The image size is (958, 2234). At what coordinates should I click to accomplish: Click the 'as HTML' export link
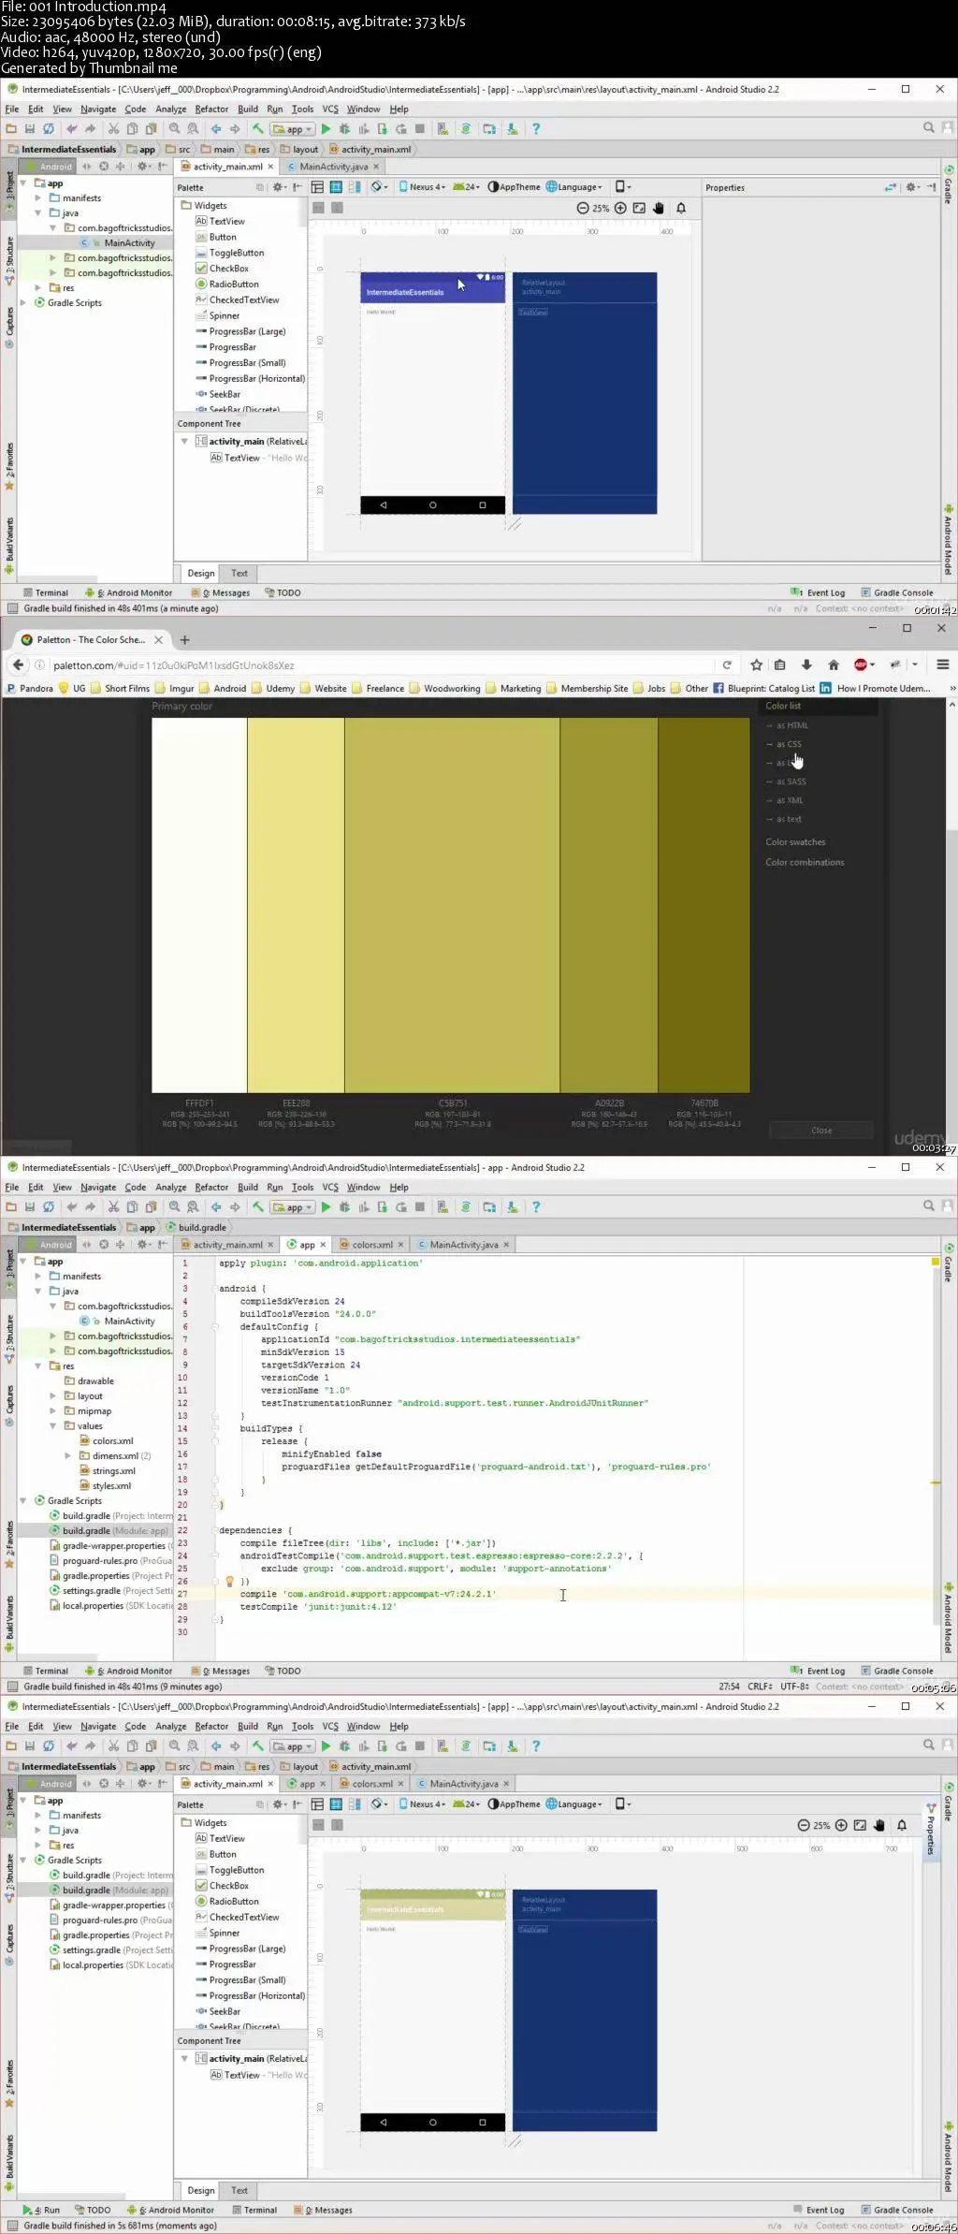791,725
